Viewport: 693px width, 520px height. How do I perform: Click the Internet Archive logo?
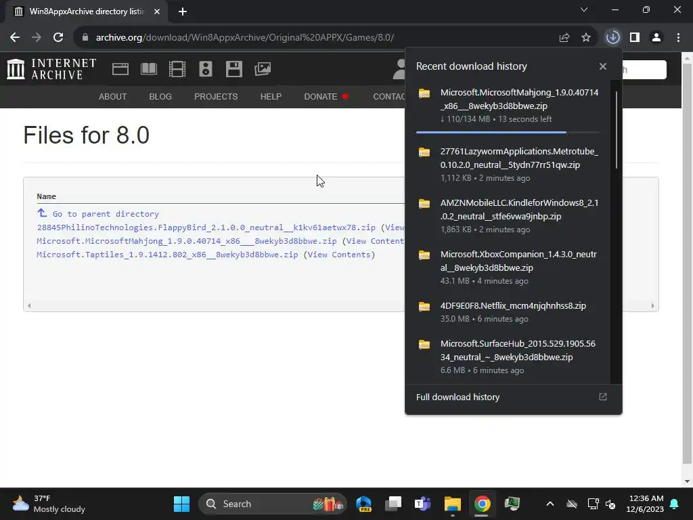[x=51, y=69]
